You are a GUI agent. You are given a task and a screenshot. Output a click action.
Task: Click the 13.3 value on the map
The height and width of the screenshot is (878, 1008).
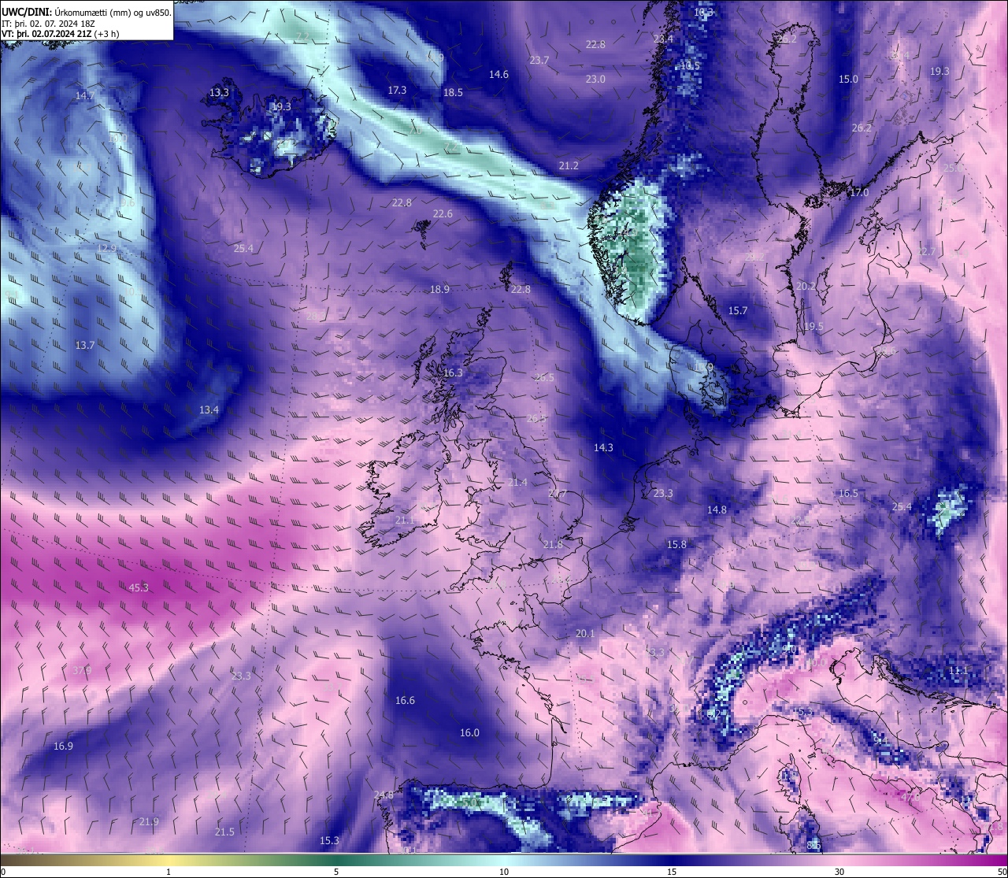coord(219,92)
